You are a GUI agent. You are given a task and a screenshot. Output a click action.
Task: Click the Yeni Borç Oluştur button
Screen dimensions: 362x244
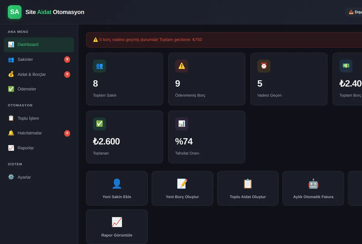point(182,188)
